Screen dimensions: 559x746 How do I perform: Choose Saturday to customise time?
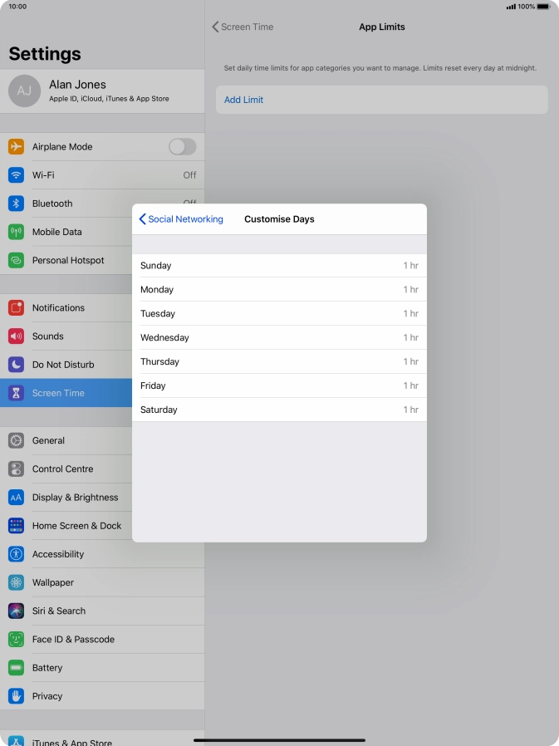(279, 410)
